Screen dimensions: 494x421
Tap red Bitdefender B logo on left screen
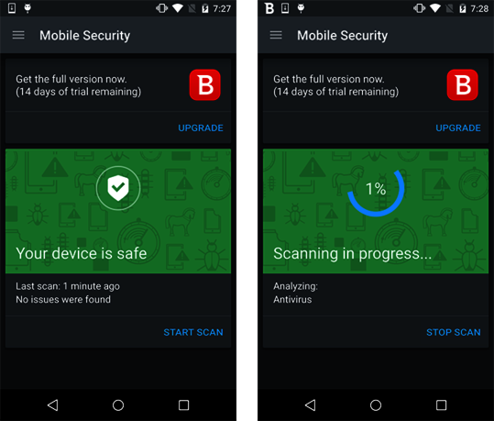[204, 84]
